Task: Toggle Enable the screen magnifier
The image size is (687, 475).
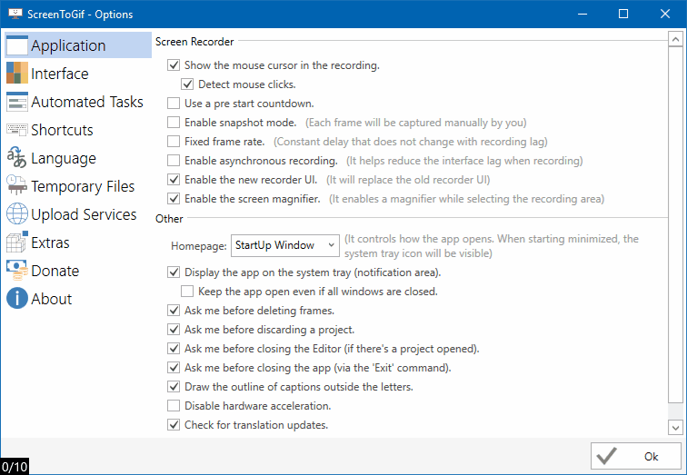Action: click(174, 198)
